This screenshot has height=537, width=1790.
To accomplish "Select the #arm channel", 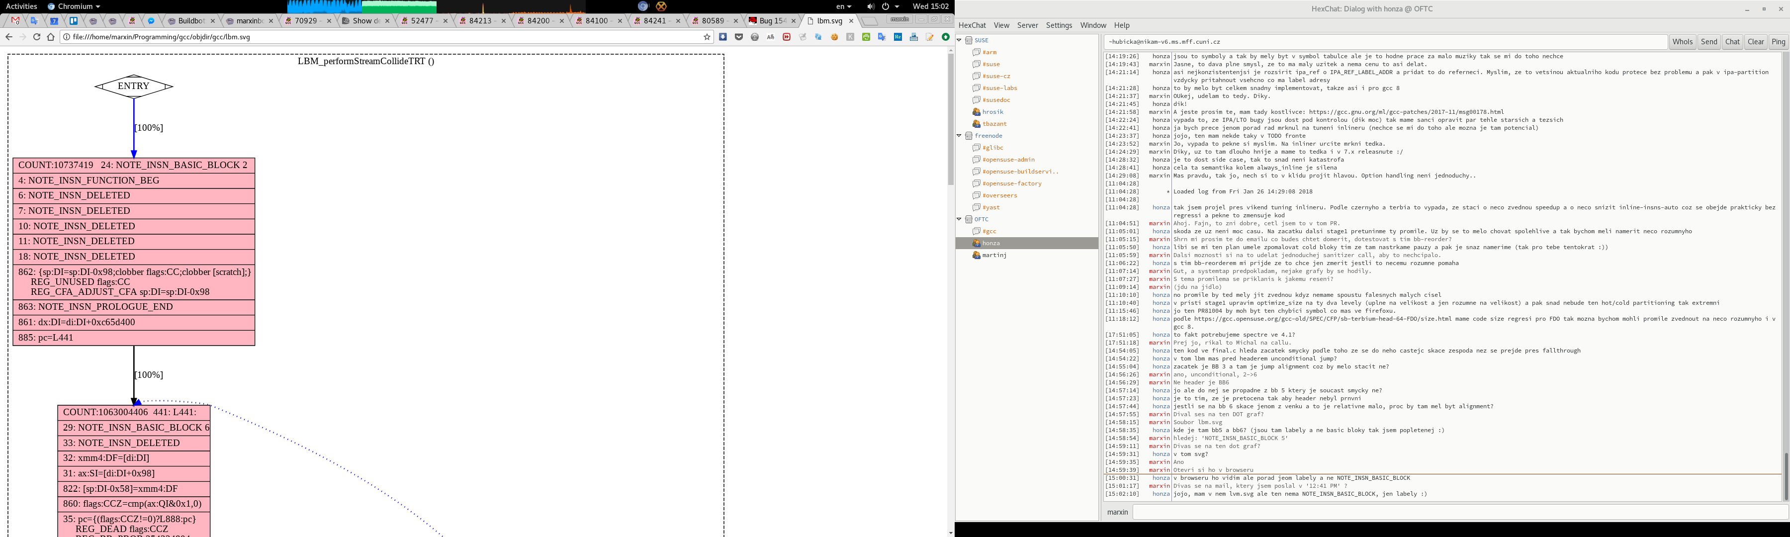I will 989,52.
